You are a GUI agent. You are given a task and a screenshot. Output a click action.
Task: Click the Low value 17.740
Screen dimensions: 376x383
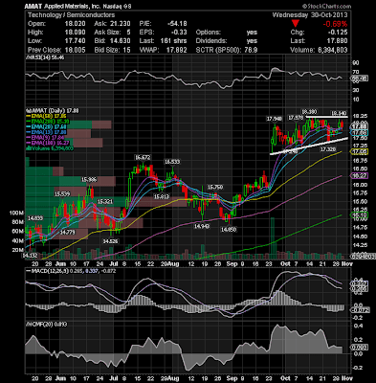[77, 41]
